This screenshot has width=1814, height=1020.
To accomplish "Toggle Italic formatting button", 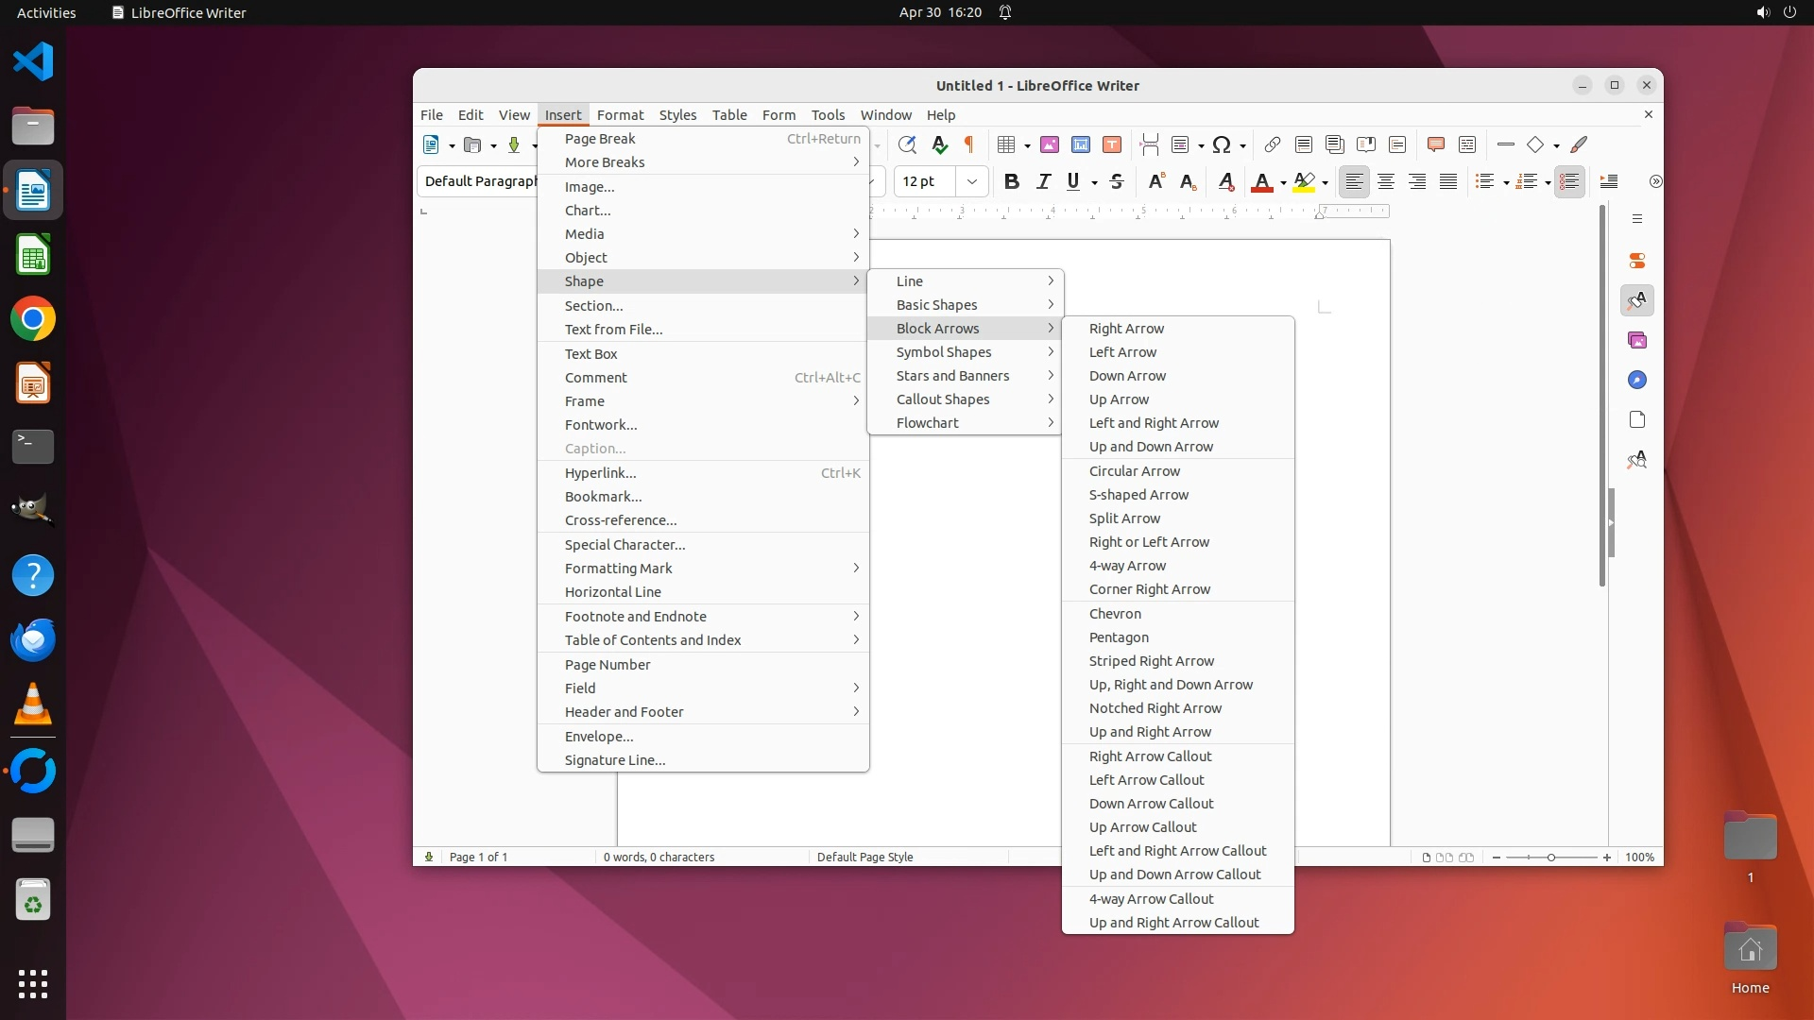I will tap(1043, 181).
